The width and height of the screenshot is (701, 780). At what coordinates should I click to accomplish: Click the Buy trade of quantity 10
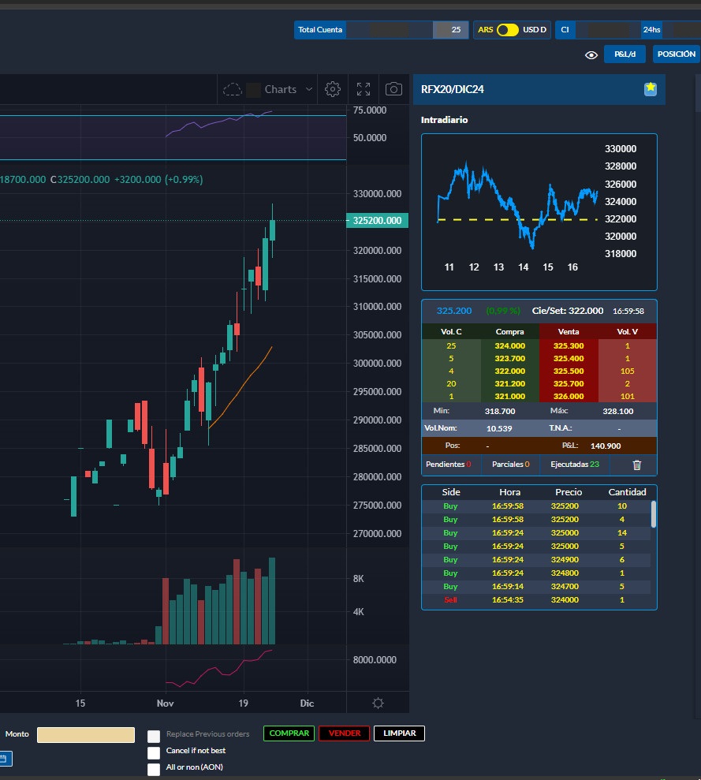pyautogui.click(x=536, y=506)
